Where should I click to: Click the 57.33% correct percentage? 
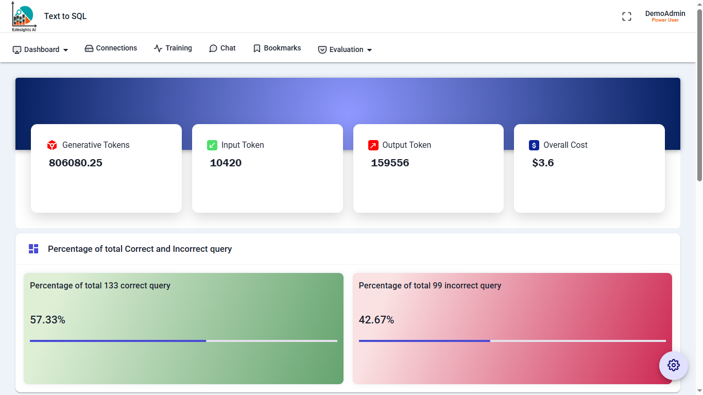click(47, 320)
